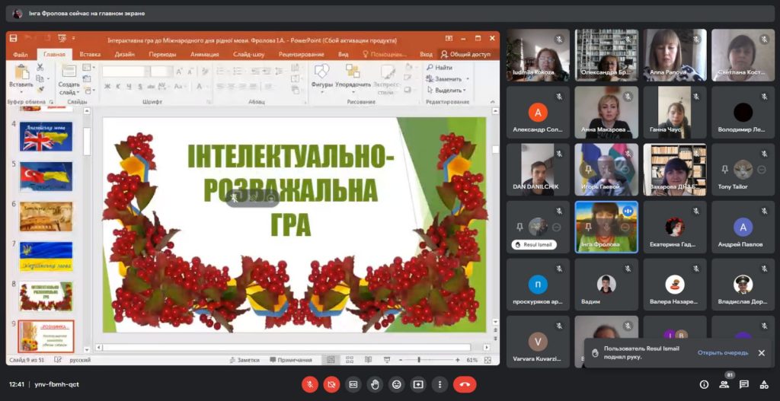Turn on the camera in the call bar
This screenshot has width=780, height=401.
pyautogui.click(x=331, y=384)
